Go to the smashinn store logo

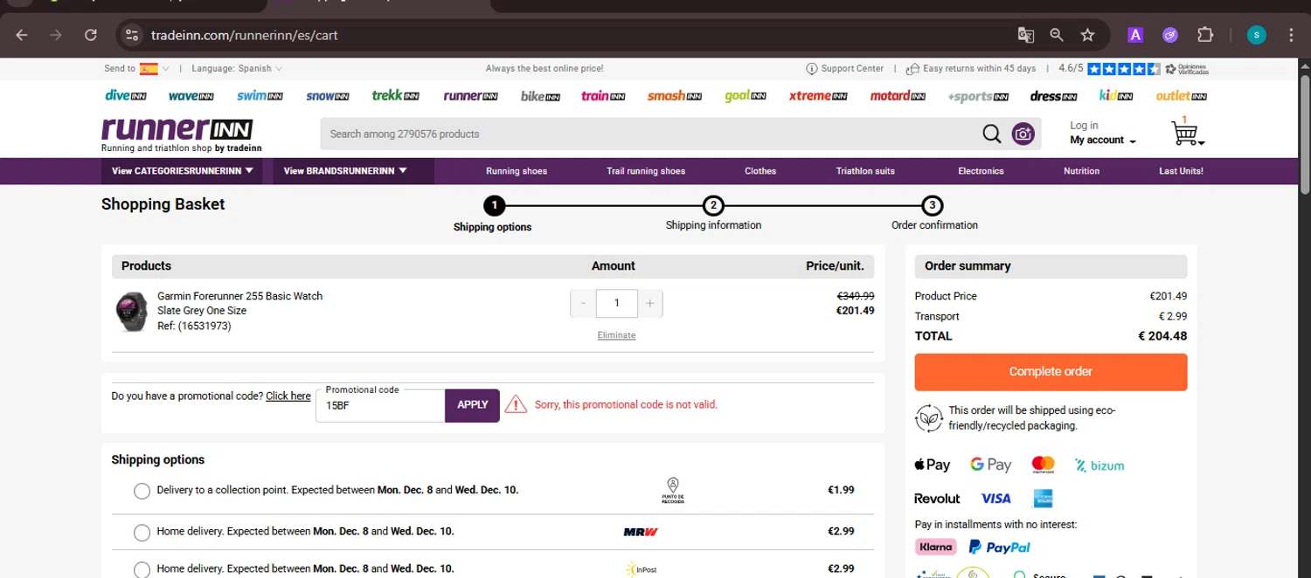click(x=674, y=95)
